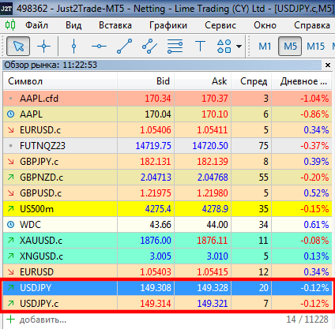Select the EURUSD.c symbol
Screen dimensions: 335x329
point(40,130)
